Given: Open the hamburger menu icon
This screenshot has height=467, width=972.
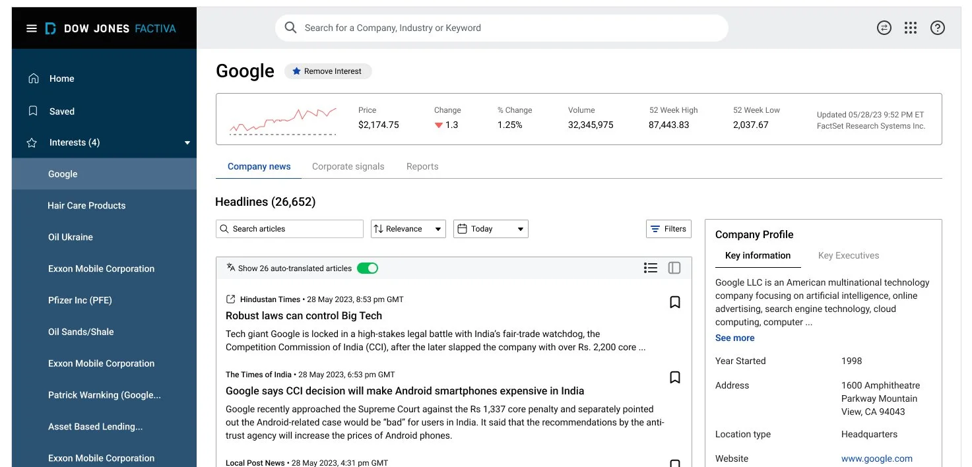Looking at the screenshot, I should pos(31,28).
